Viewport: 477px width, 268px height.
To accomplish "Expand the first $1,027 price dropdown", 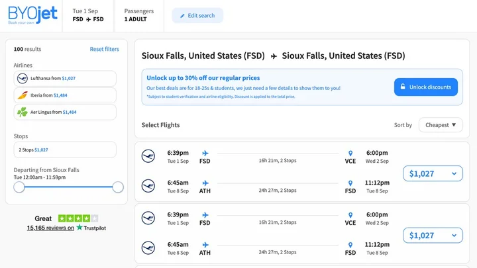I will (x=433, y=173).
